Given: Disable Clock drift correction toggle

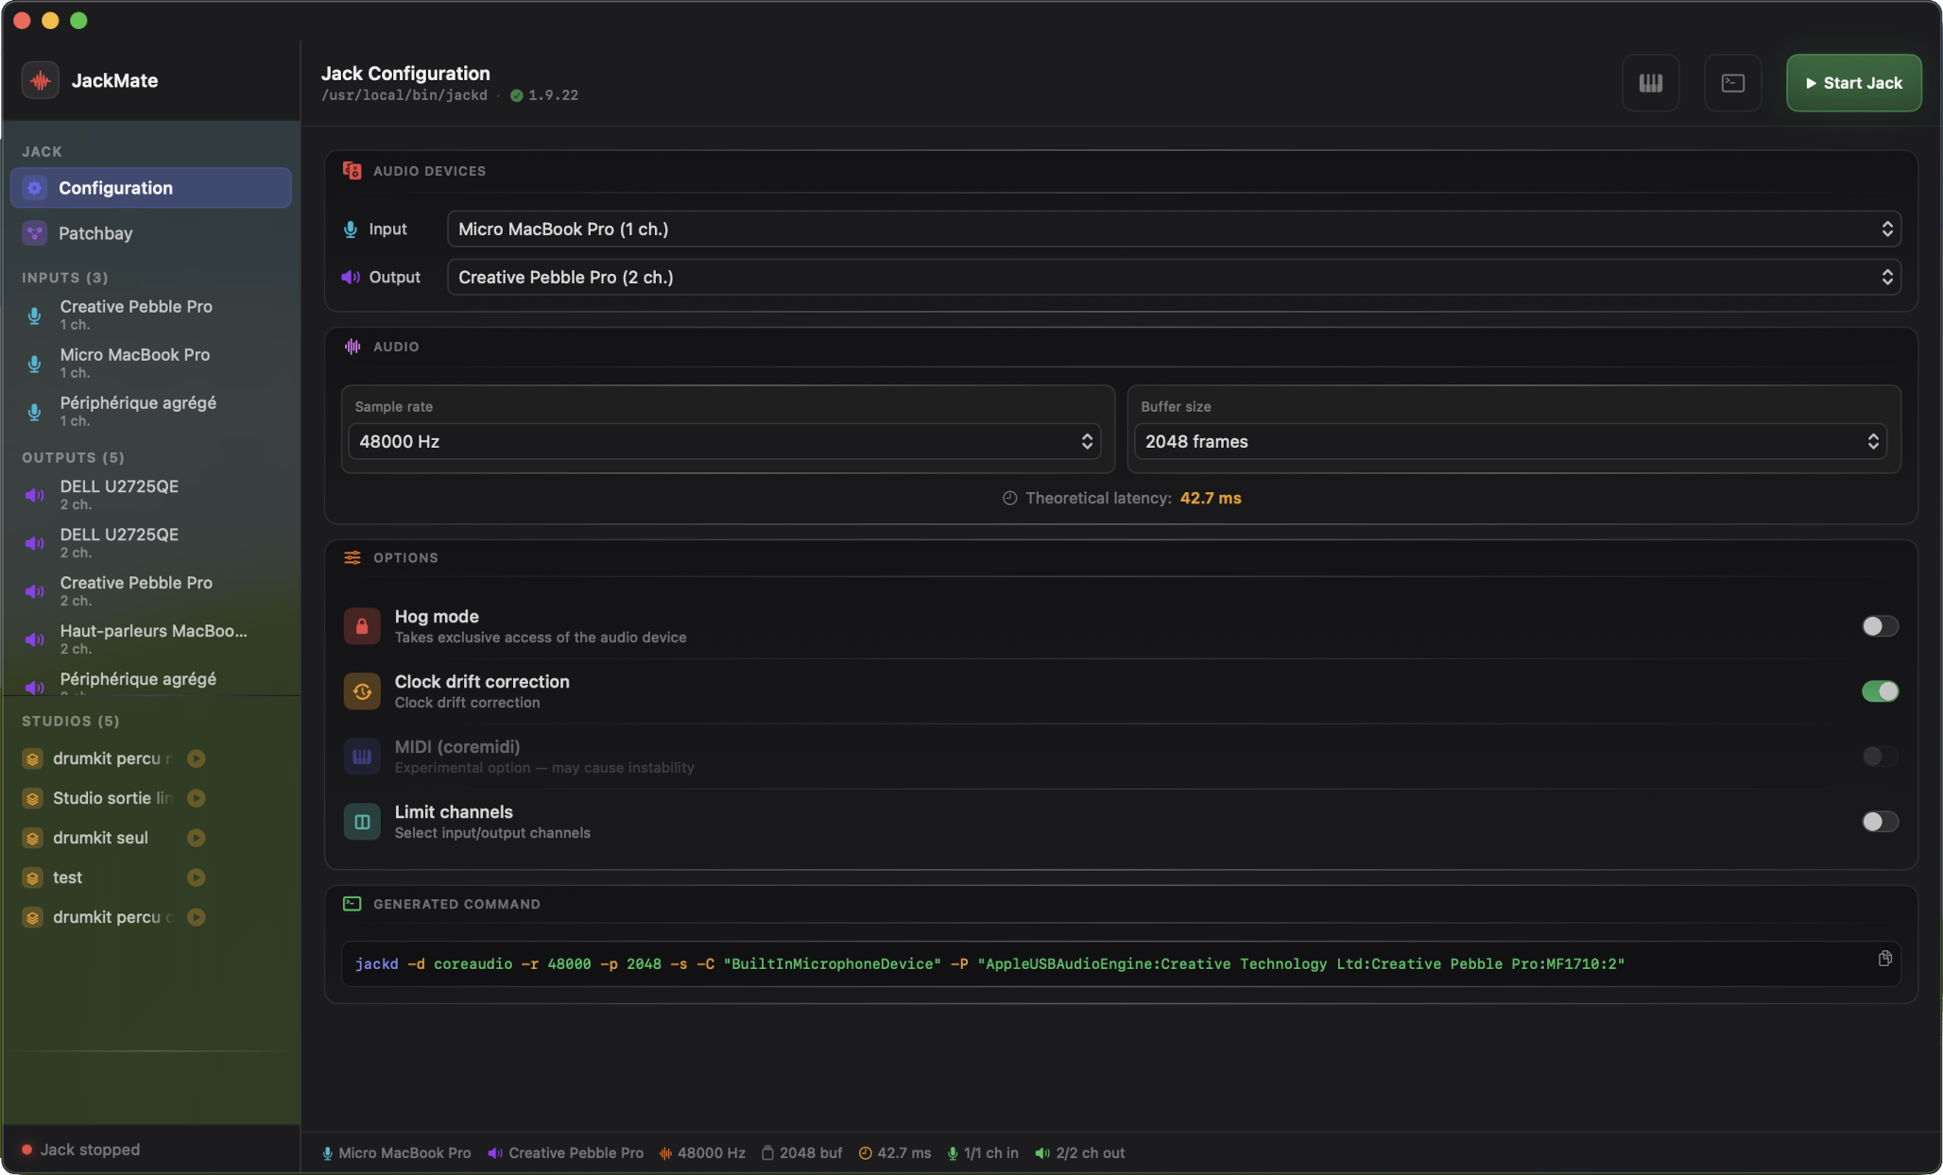Looking at the screenshot, I should point(1879,691).
